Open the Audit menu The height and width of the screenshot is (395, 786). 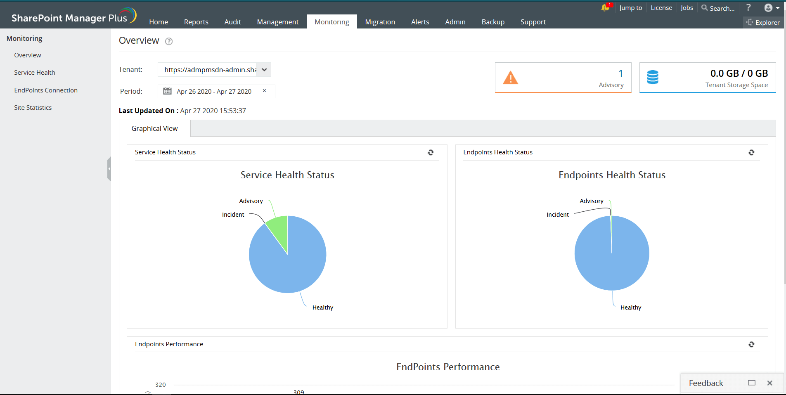click(232, 21)
